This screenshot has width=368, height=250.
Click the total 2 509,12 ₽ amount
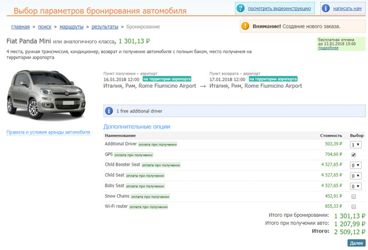(350, 232)
